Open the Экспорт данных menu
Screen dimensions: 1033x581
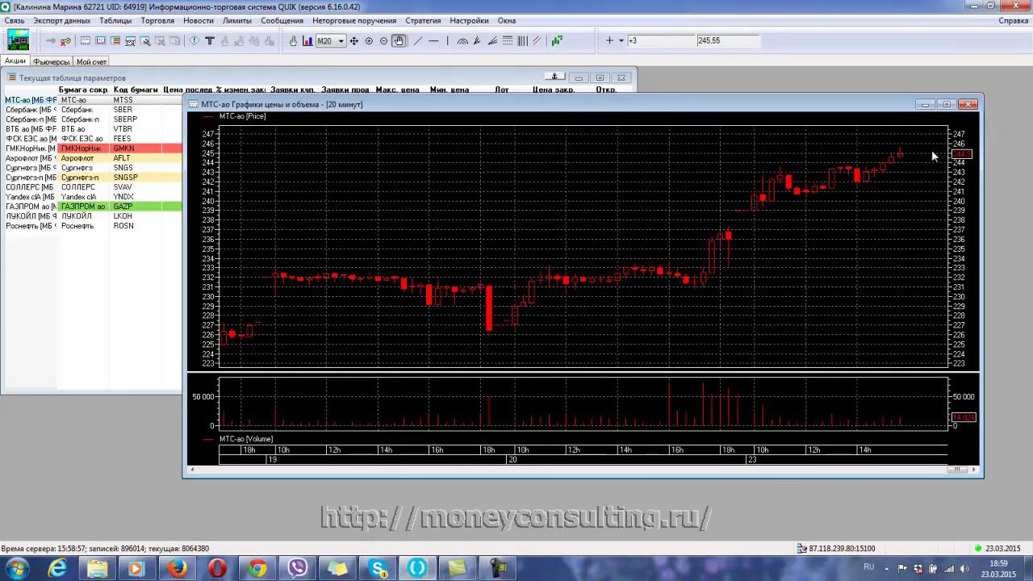[x=61, y=21]
